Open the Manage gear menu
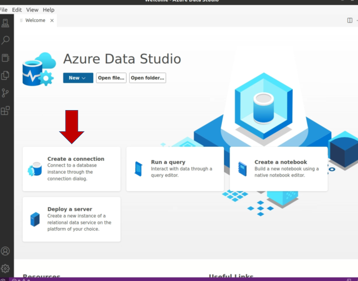 pyautogui.click(x=5, y=269)
